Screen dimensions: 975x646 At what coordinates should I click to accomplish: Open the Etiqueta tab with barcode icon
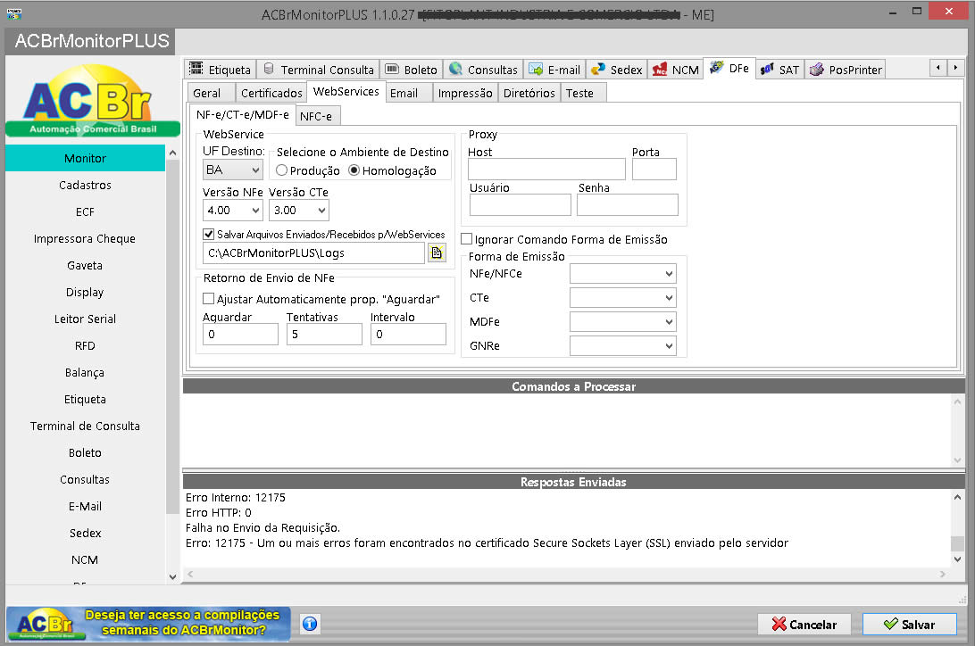[x=196, y=69]
